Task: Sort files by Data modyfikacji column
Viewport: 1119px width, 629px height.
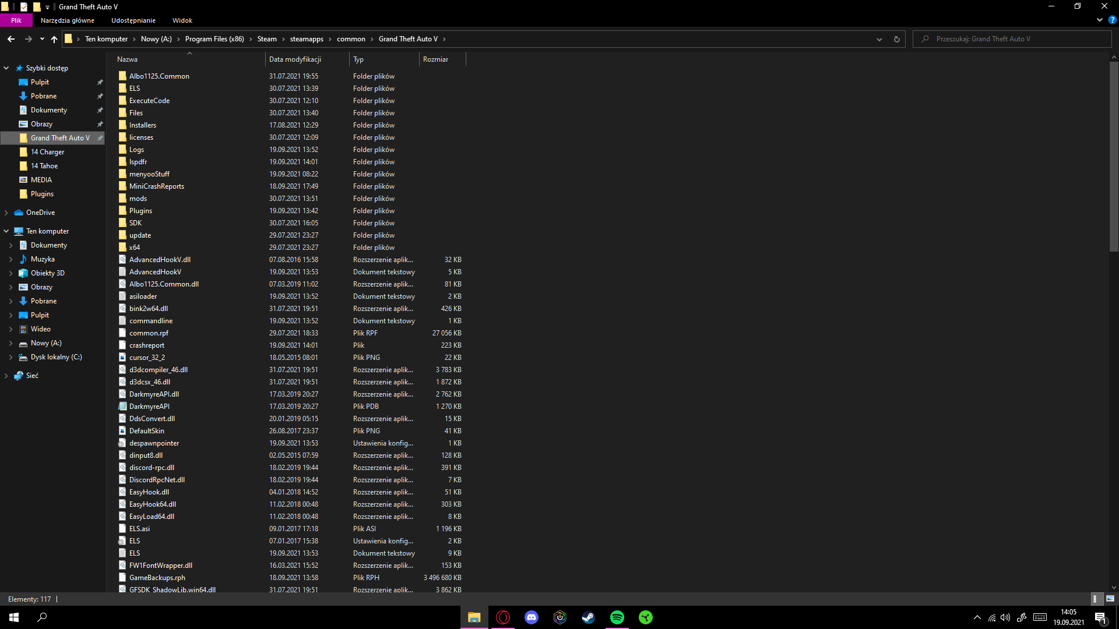Action: point(295,59)
